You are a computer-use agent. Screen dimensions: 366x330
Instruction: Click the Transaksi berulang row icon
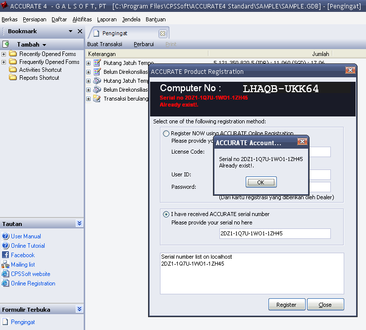[97, 99]
